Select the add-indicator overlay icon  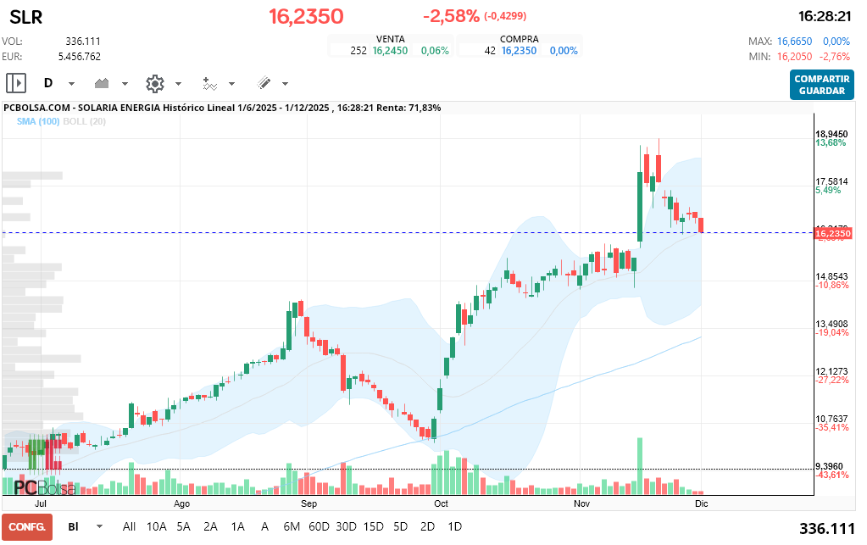pos(209,83)
